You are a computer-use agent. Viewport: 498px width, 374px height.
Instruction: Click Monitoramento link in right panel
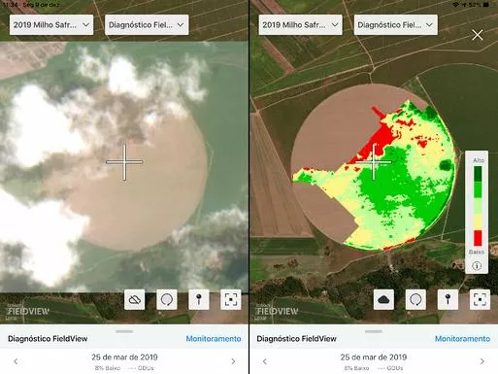(462, 339)
